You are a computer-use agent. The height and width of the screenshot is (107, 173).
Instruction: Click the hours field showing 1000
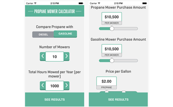(54, 86)
